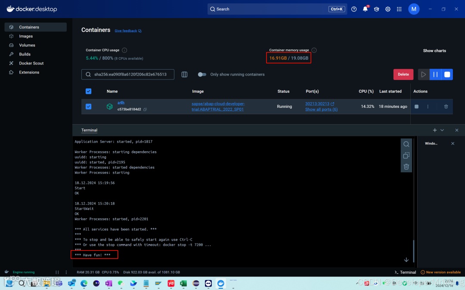This screenshot has width=465, height=290.
Task: Open Excel from the taskbar
Action: pyautogui.click(x=183, y=284)
